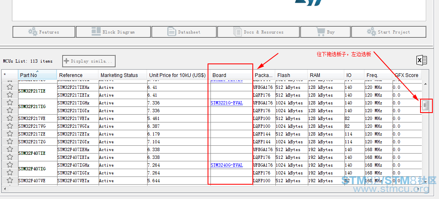
Task: Open the STM3221G-EVAL board link
Action: tap(227, 103)
